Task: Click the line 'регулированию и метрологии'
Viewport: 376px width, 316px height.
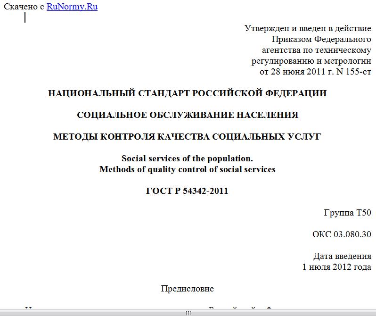Action: click(x=311, y=61)
